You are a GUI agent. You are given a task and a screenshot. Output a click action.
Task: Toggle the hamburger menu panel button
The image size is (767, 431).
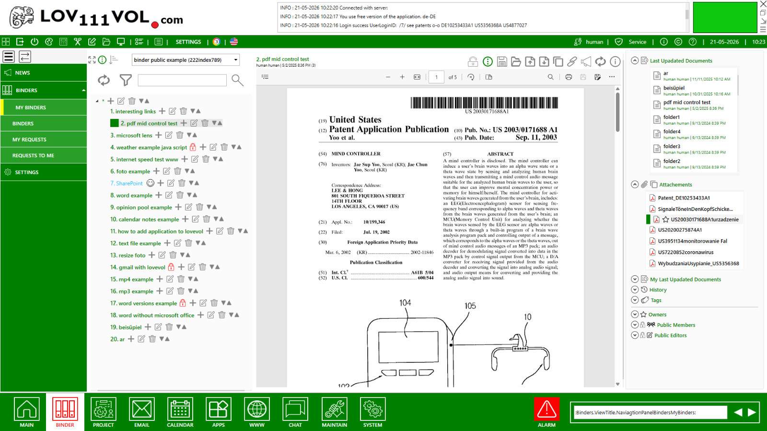[x=9, y=57]
